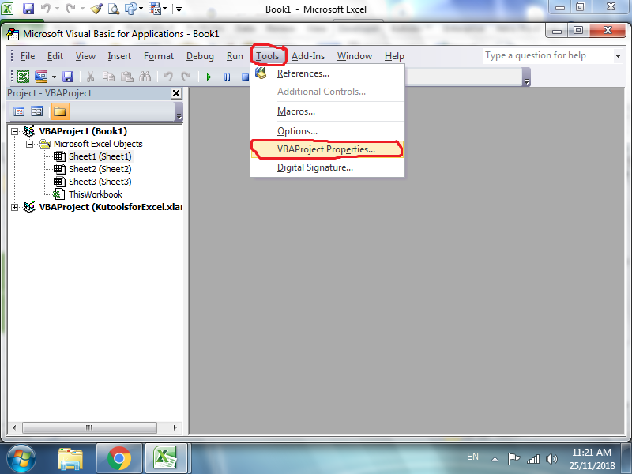
Task: Click the network signal tray icon
Action: point(532,459)
